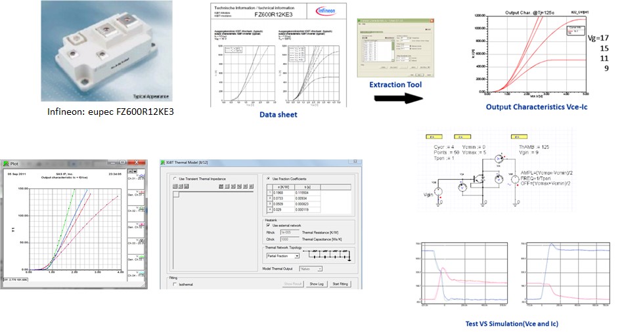Close the IGBT Thermal Model dialog
This screenshot has width=624, height=332.
(355, 162)
